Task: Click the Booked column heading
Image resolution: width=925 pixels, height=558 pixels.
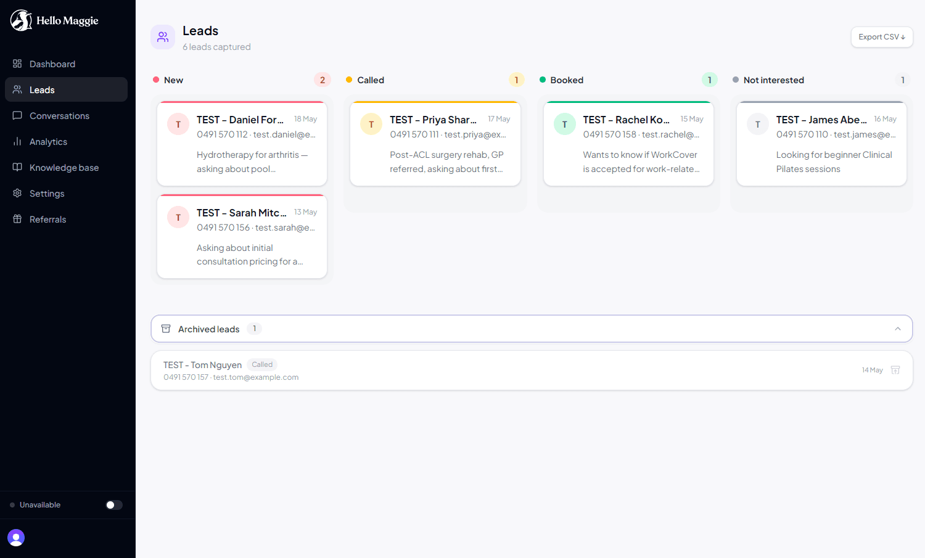Action: click(x=567, y=80)
